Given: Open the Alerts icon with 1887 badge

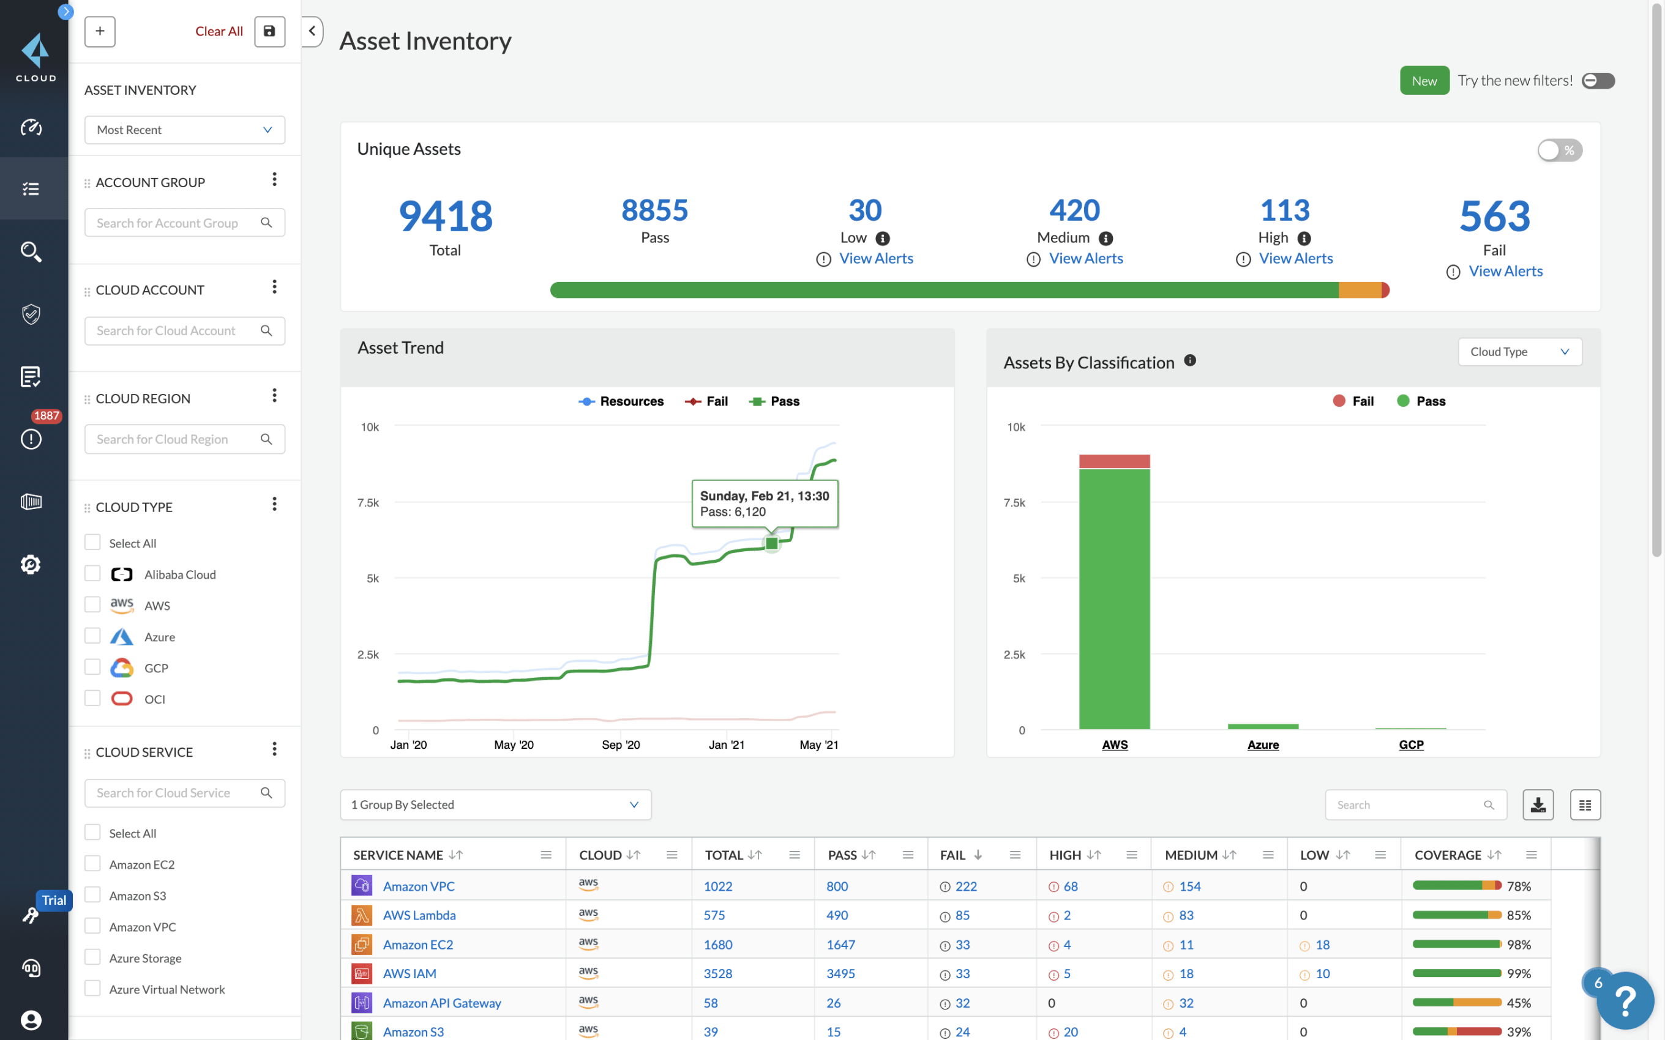Looking at the screenshot, I should (31, 438).
